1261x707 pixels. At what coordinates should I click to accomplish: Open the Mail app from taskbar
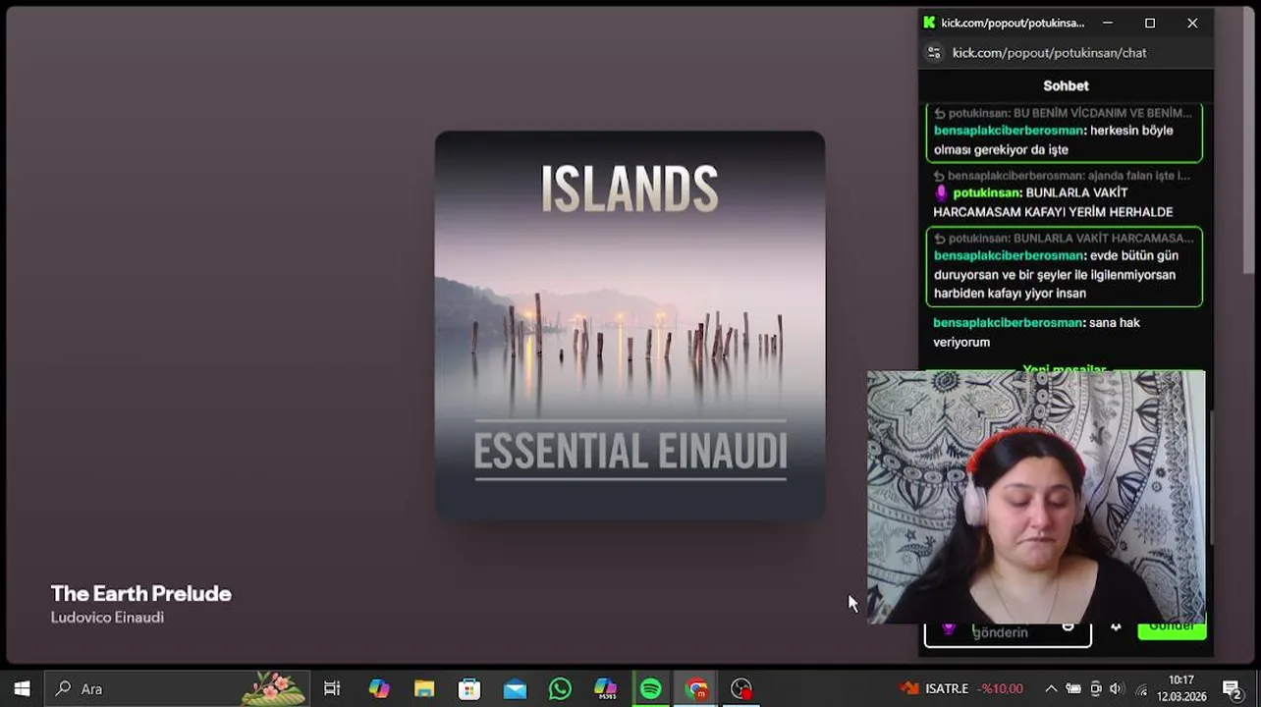pos(515,688)
